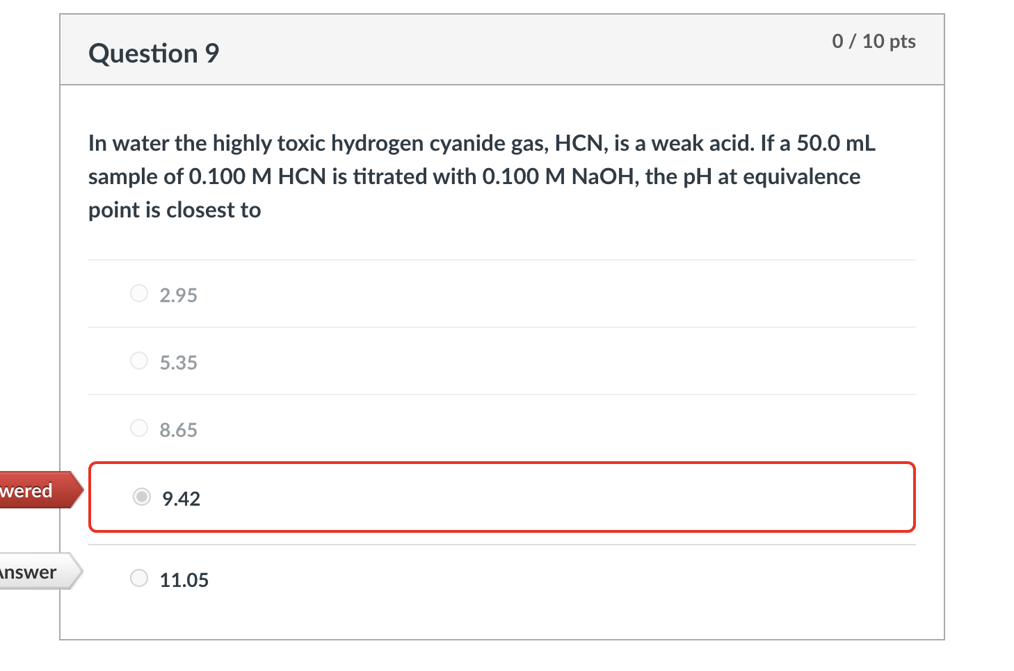Screen dimensions: 1014x671
Task: Click the gray question header bar
Action: coord(503,49)
